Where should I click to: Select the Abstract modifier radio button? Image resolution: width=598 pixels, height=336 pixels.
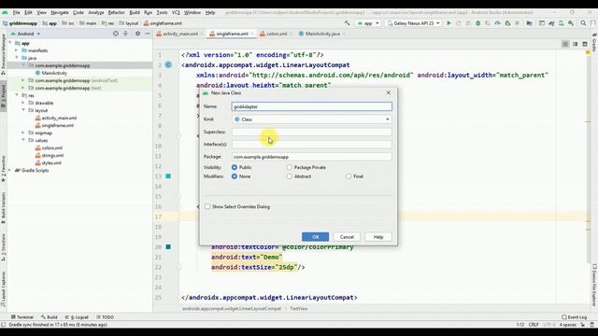click(290, 176)
